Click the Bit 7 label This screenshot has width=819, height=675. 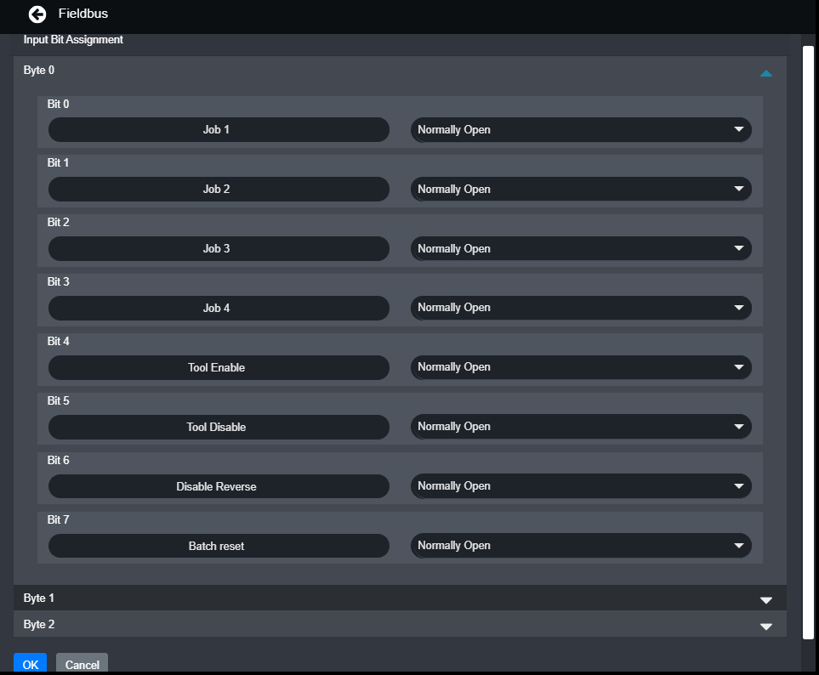click(58, 519)
